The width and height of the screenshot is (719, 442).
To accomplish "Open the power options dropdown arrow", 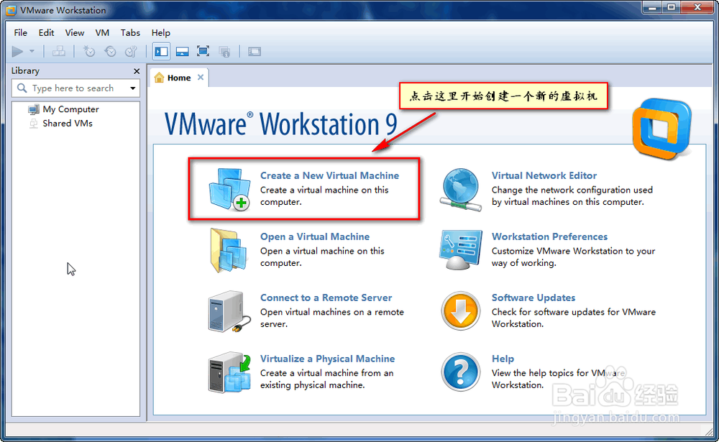I will point(32,51).
